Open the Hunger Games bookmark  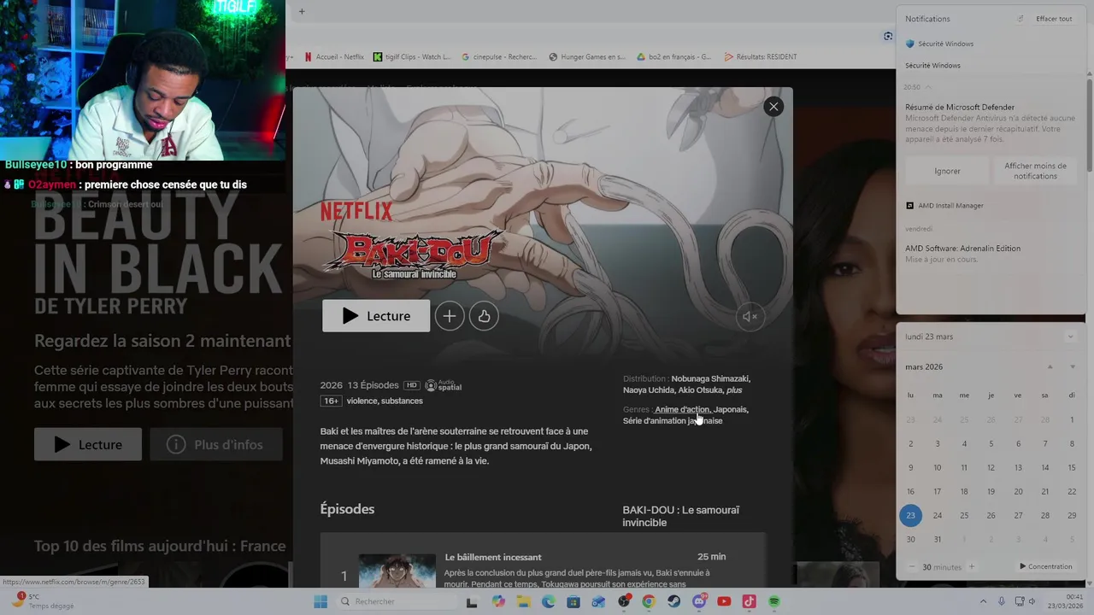tap(587, 57)
